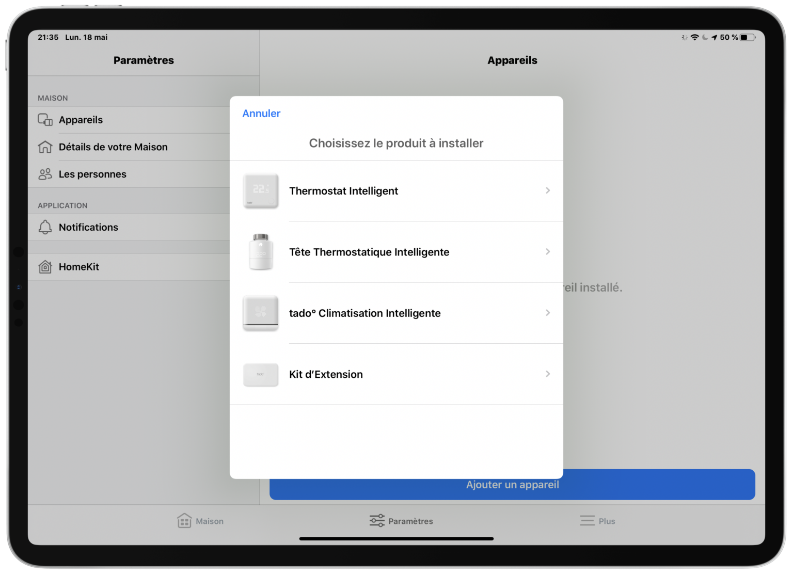This screenshot has height=575, width=793.
Task: Click the people icon for Les personnes
Action: tap(45, 174)
